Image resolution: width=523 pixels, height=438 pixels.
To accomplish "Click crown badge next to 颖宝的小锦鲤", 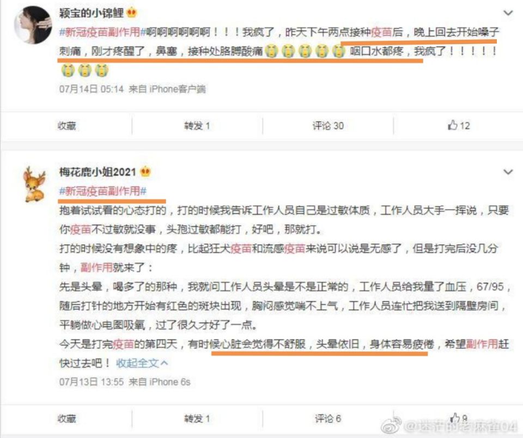I will click(132, 13).
